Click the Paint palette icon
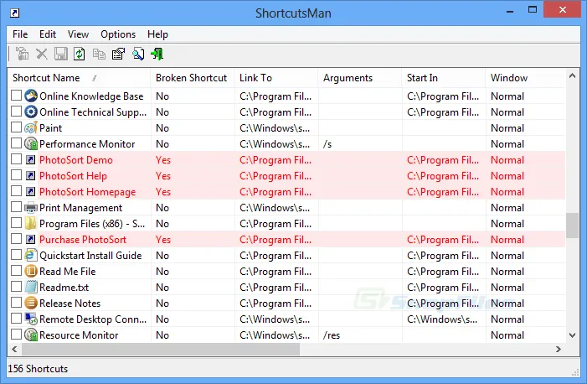 click(x=31, y=128)
